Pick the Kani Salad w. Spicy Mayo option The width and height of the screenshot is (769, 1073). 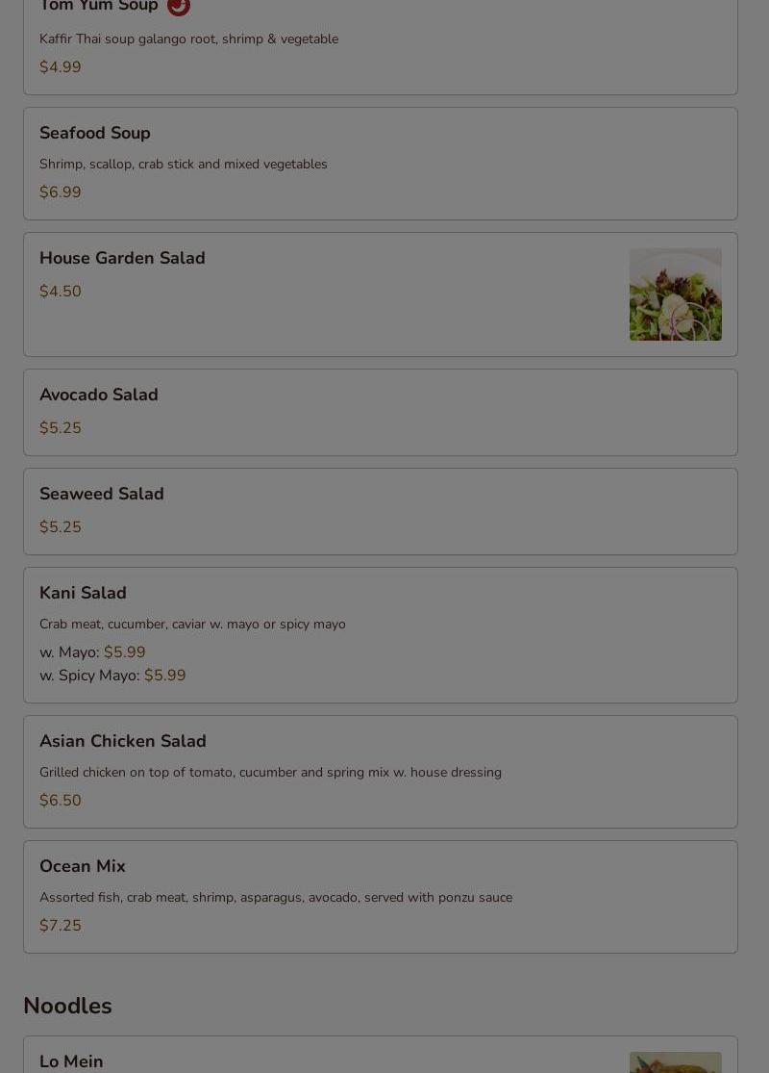point(112,676)
